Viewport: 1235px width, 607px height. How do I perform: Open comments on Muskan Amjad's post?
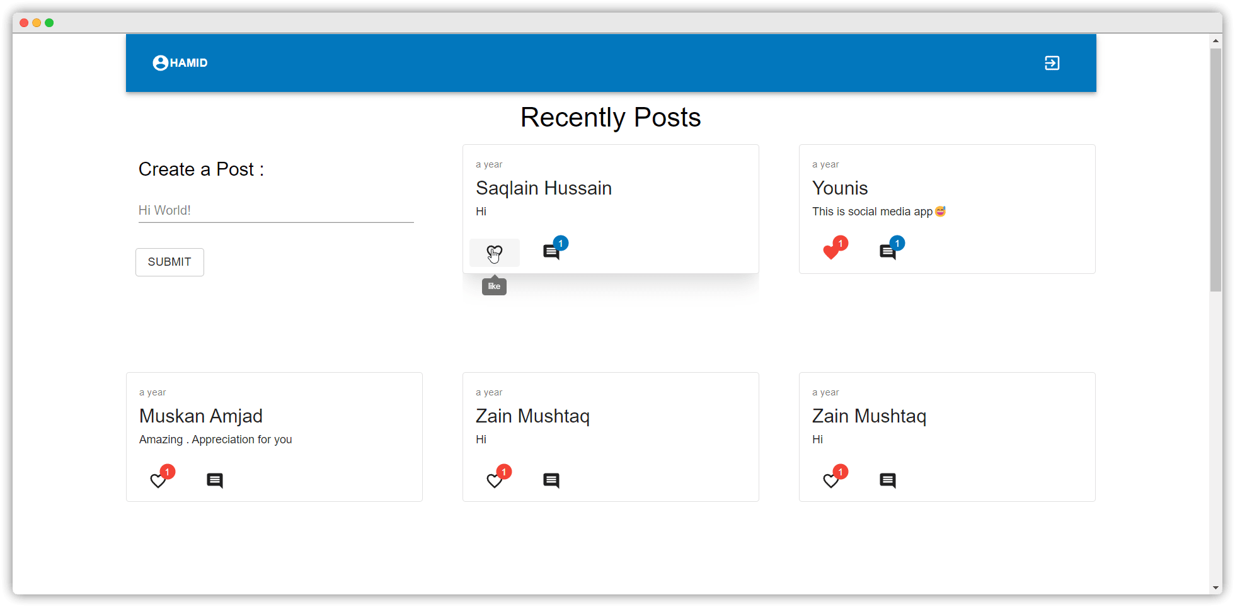pos(215,481)
